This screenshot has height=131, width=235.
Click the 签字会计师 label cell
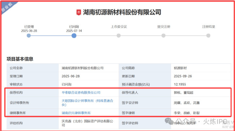coord(145,103)
